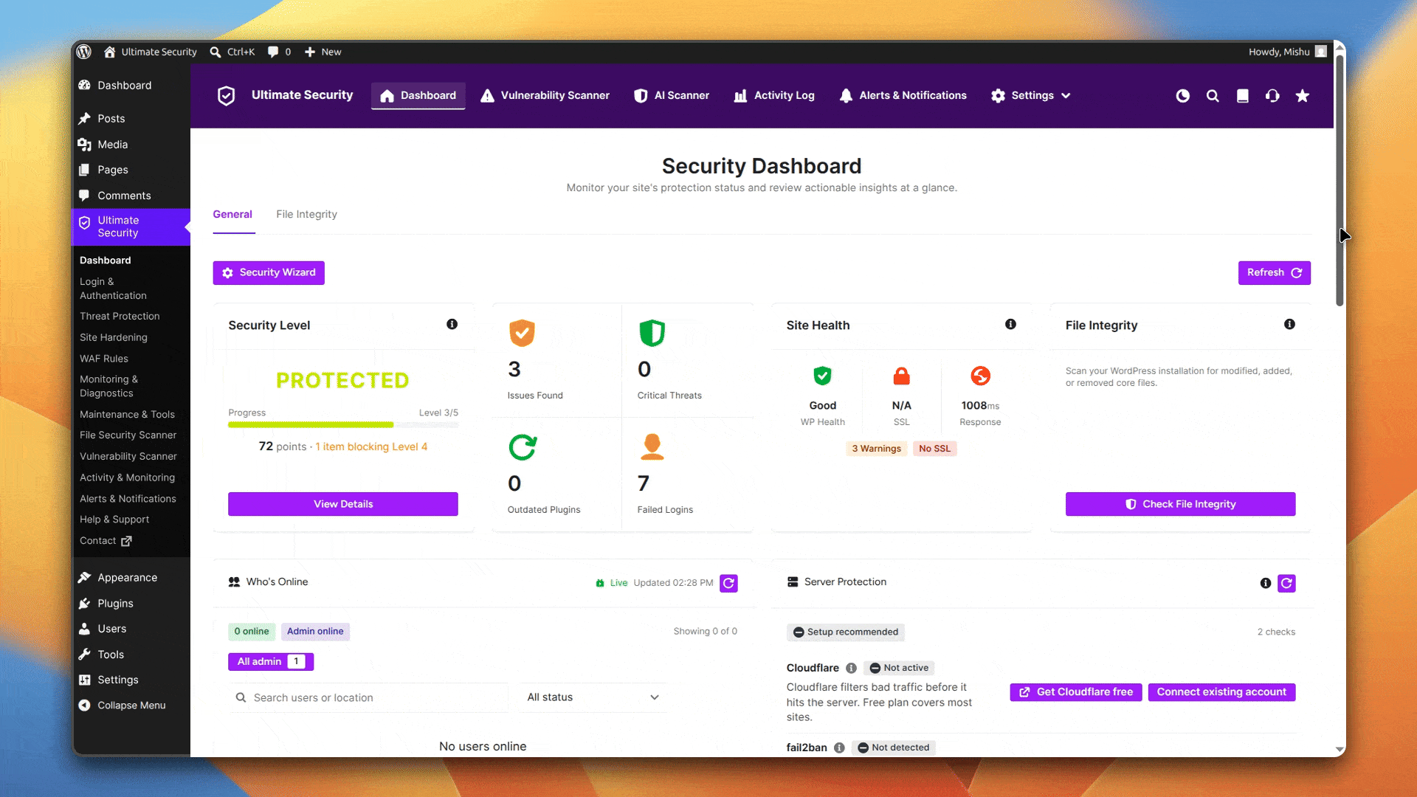This screenshot has width=1417, height=797.
Task: Open the AI Scanner header tab
Action: (672, 96)
